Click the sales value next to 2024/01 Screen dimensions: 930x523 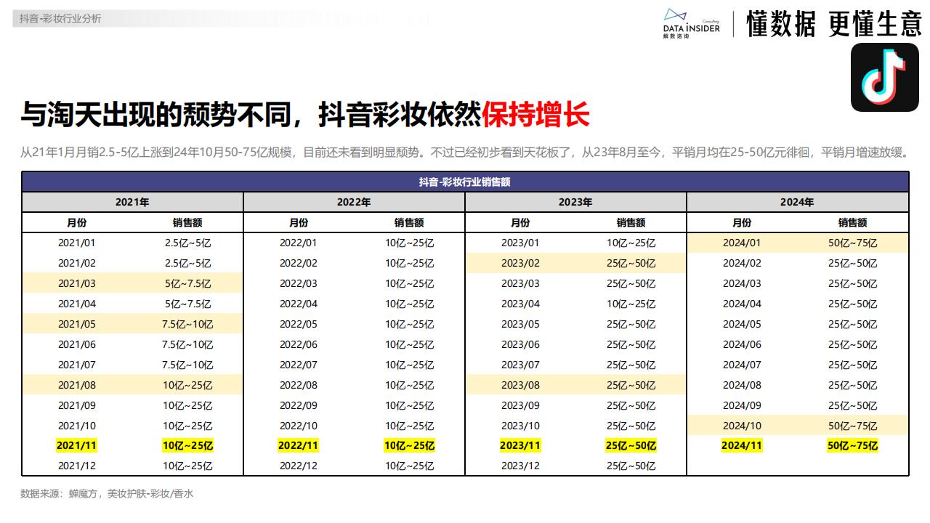coord(852,243)
